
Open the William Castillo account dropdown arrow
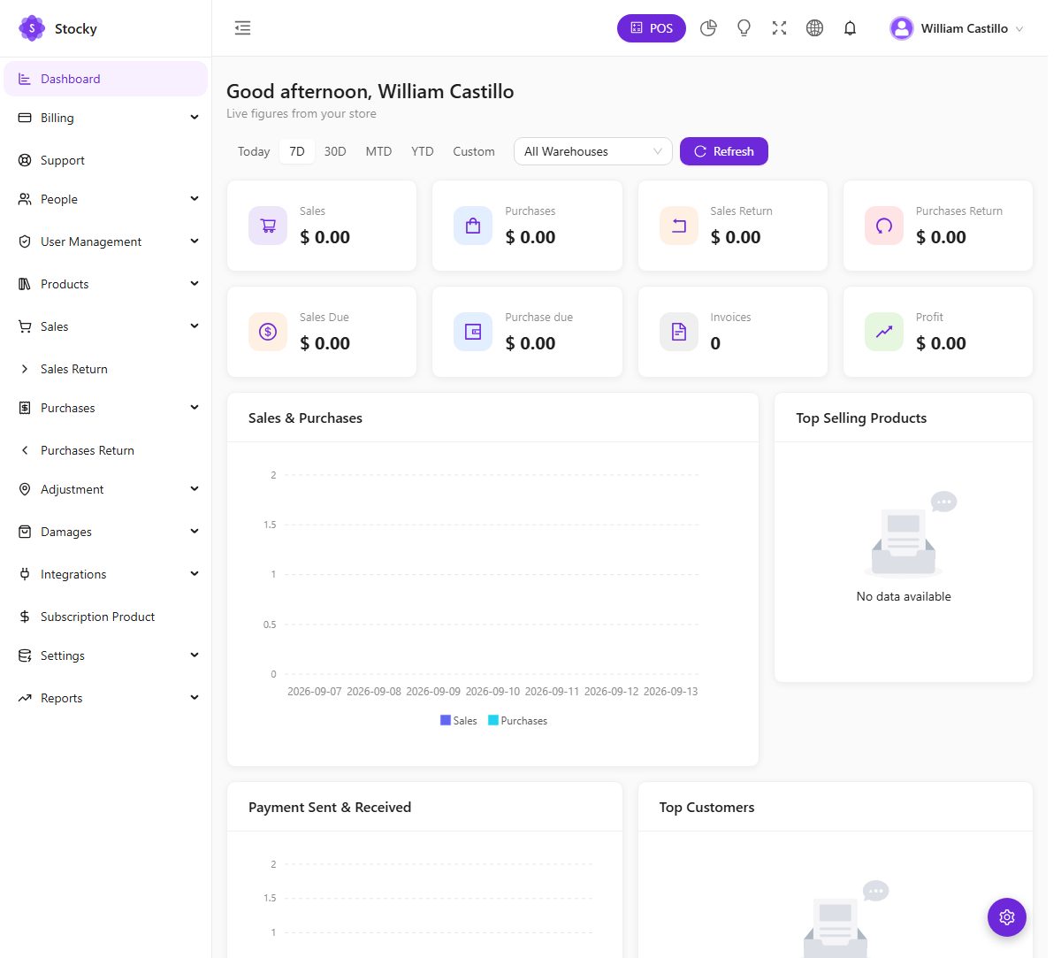[1019, 29]
